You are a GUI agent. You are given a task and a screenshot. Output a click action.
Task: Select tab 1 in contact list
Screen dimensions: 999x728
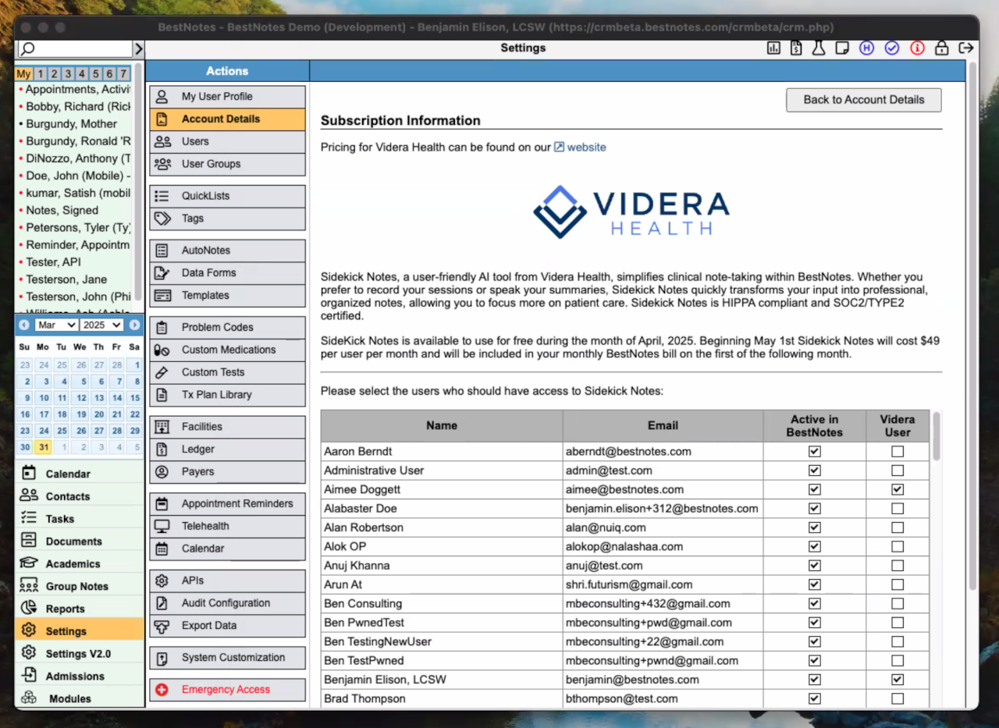pyautogui.click(x=41, y=74)
